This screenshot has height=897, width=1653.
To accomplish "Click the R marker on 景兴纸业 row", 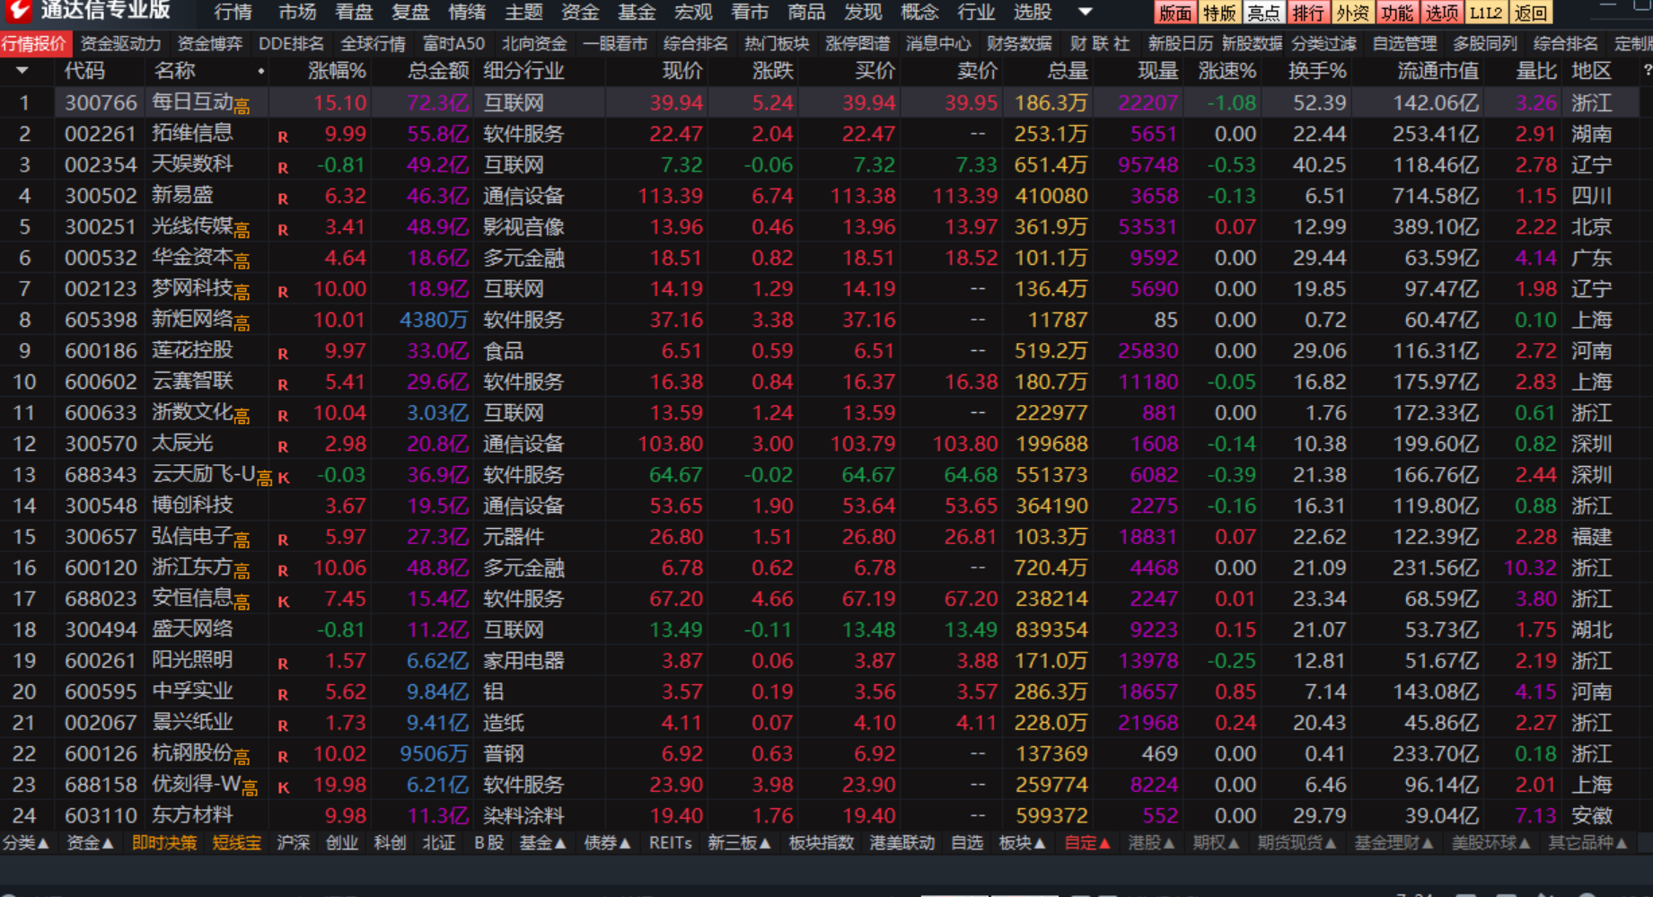I will (283, 726).
